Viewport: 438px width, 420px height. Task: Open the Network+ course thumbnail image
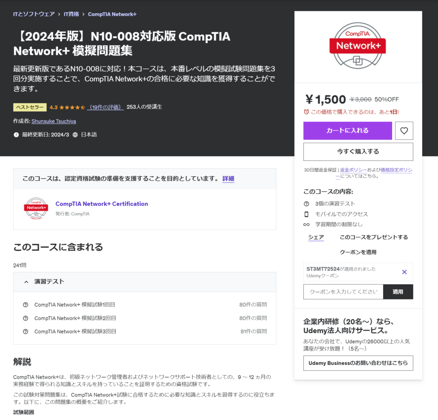[358, 47]
